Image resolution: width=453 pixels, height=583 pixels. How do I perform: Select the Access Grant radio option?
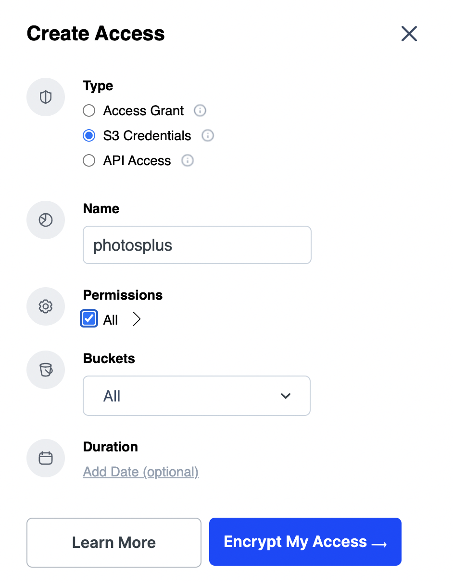point(89,111)
